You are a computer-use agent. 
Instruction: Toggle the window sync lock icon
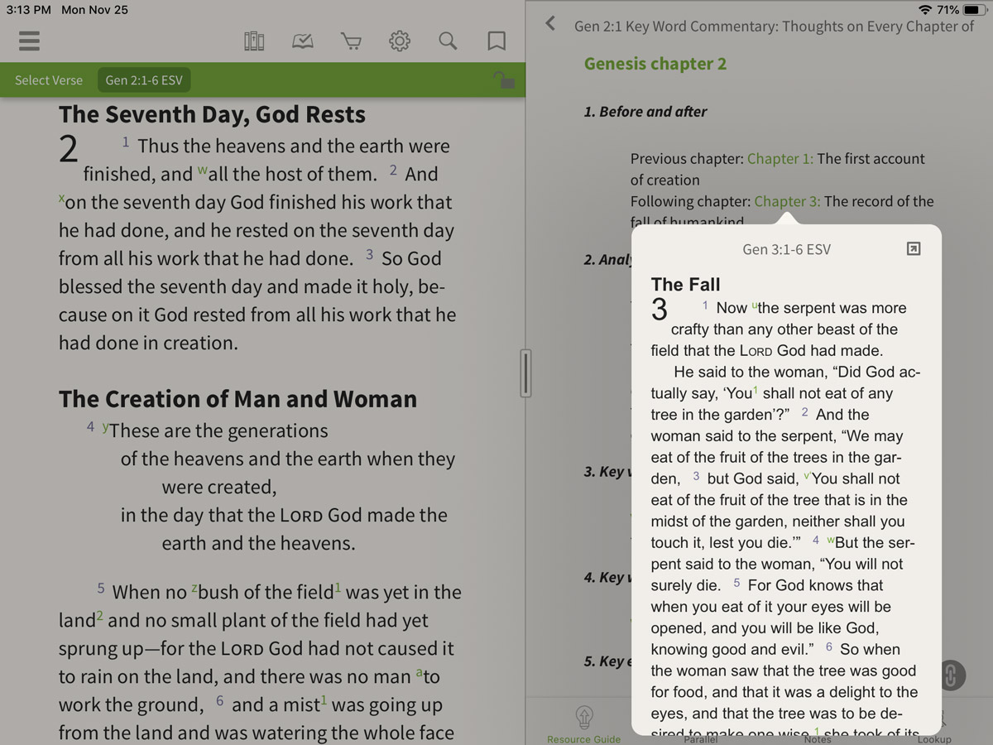(x=503, y=79)
